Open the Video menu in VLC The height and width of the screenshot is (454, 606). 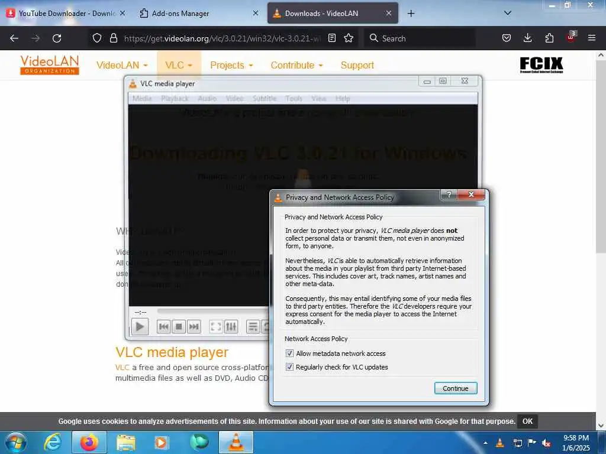pos(234,99)
